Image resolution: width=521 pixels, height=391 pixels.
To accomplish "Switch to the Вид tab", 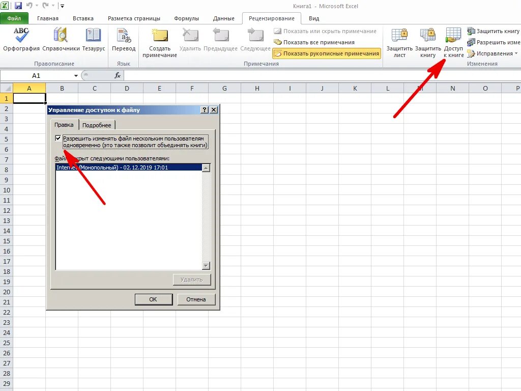I will tap(313, 19).
